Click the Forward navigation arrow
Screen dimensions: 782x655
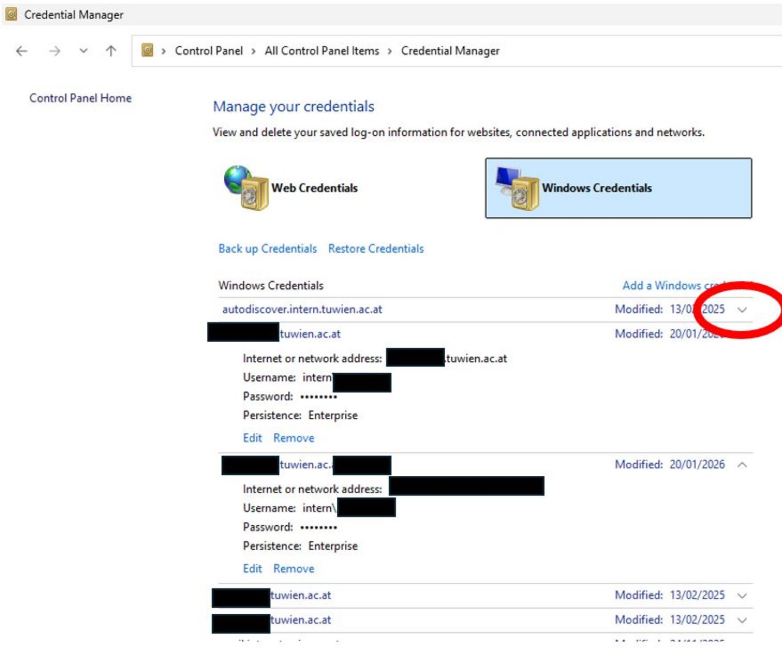54,51
